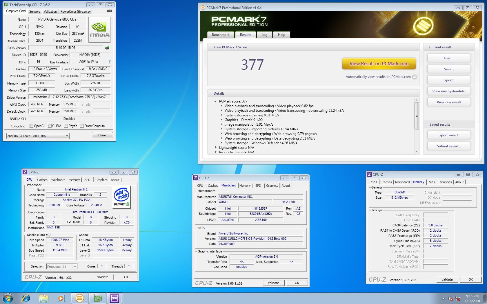Viewport: 487px width, 304px height.
Task: Click the PCMark details scrollbar thumb
Action: (x=417, y=116)
